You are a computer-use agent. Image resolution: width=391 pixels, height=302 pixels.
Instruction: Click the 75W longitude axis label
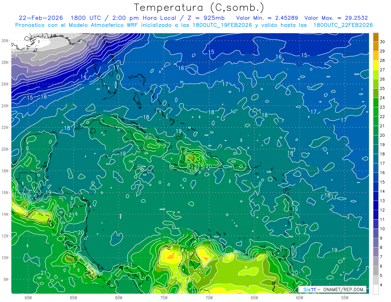click(164, 298)
